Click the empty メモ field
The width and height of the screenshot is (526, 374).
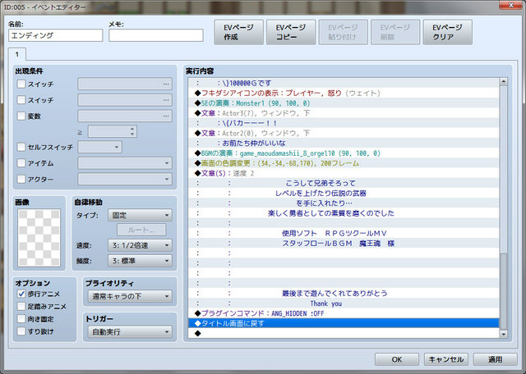155,35
